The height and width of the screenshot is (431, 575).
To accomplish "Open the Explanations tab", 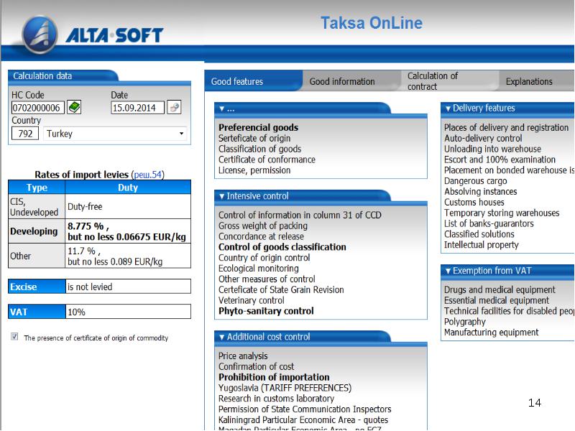I will click(x=537, y=81).
